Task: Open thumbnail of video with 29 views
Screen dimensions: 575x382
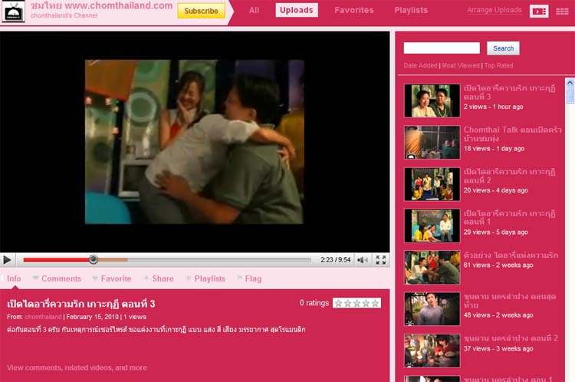Action: coord(432,226)
